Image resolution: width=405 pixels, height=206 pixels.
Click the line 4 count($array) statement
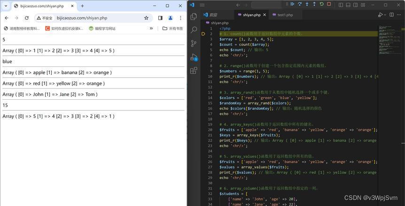(244, 44)
